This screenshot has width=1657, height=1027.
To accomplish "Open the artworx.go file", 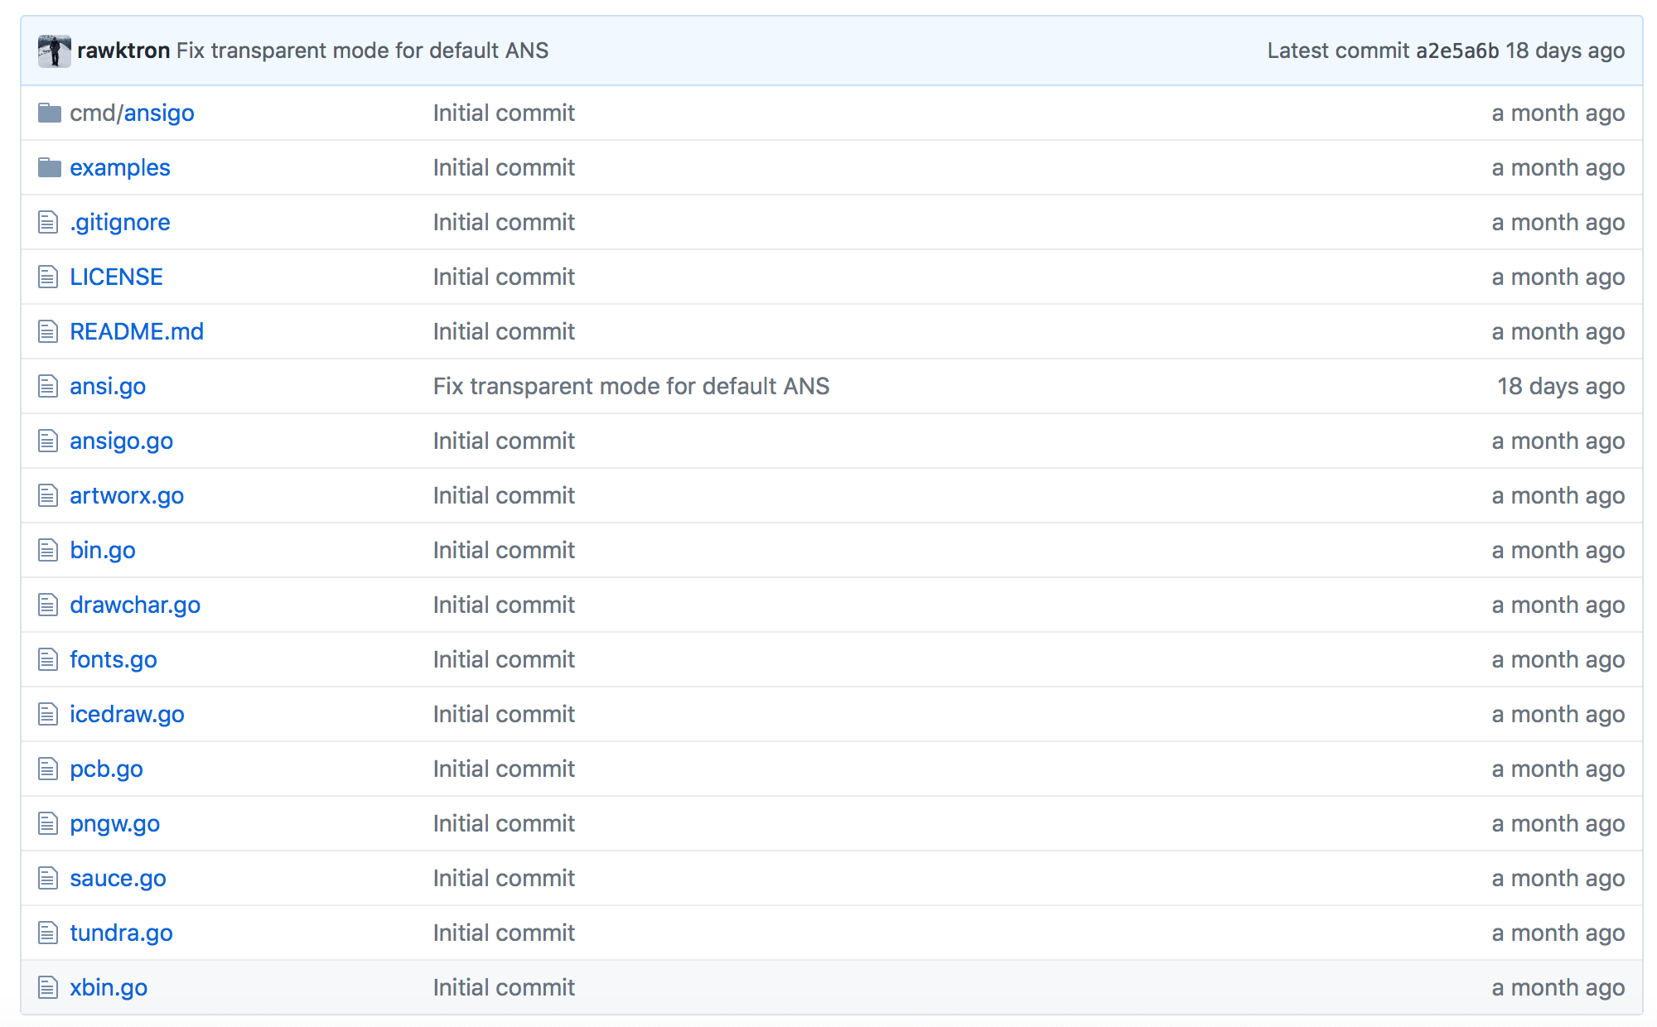I will pyautogui.click(x=126, y=495).
